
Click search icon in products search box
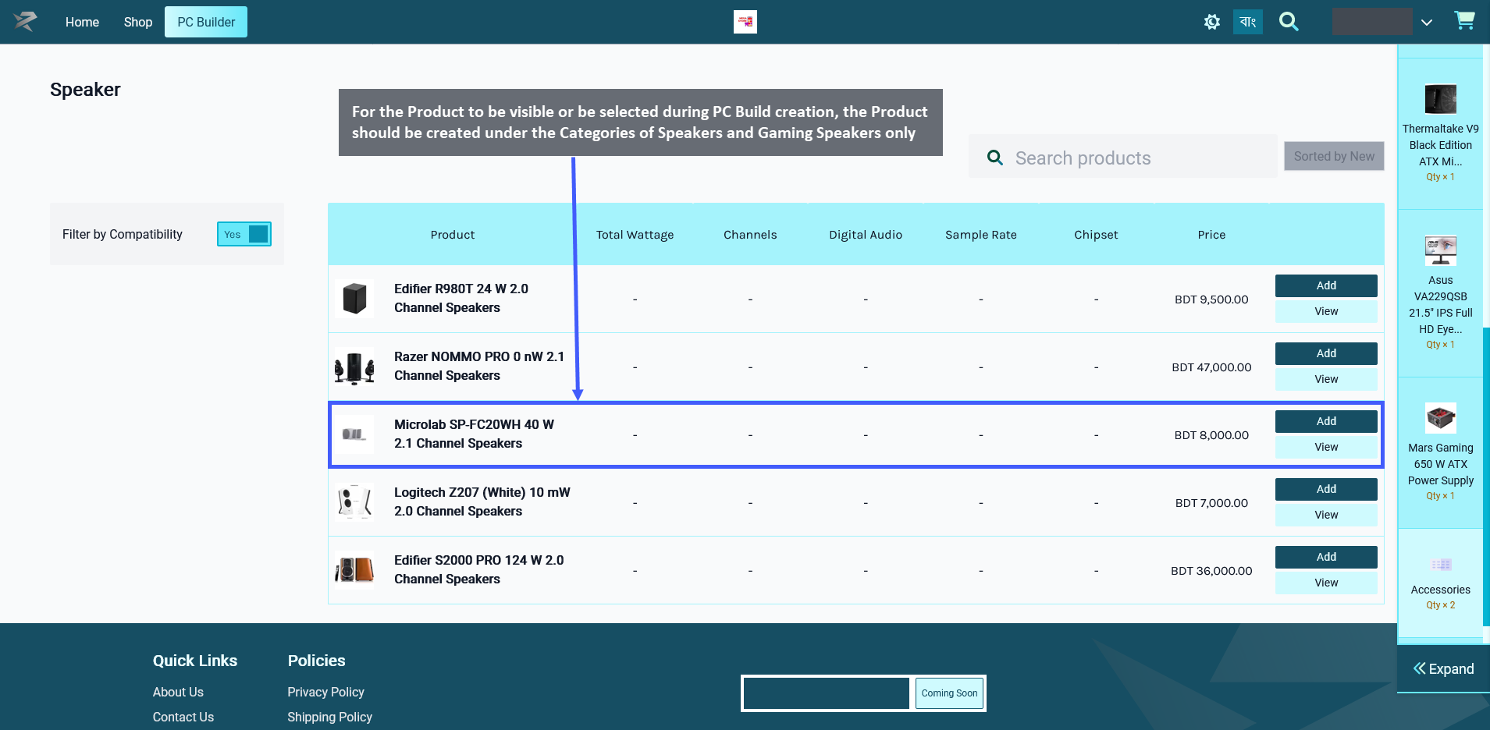pyautogui.click(x=995, y=158)
